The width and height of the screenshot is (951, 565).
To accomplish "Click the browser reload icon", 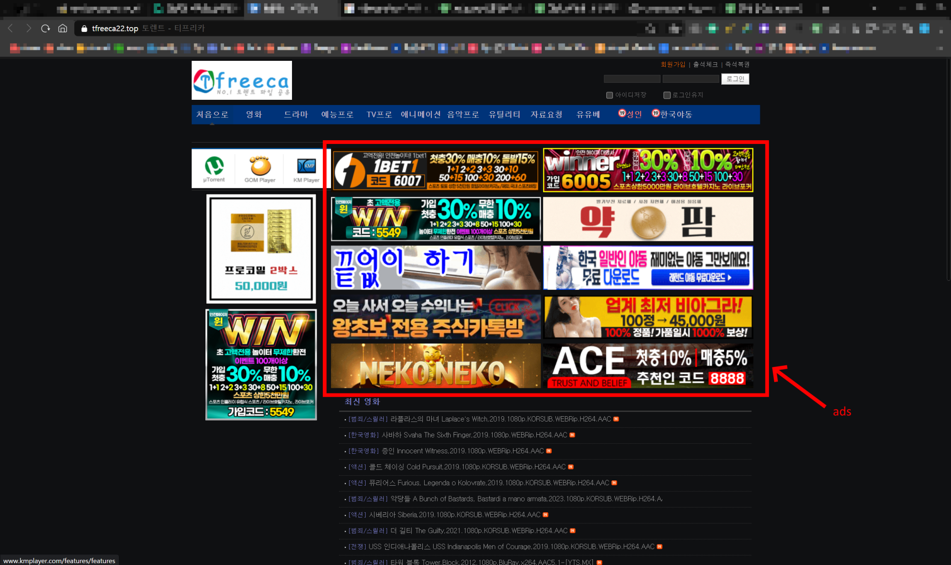I will coord(46,29).
